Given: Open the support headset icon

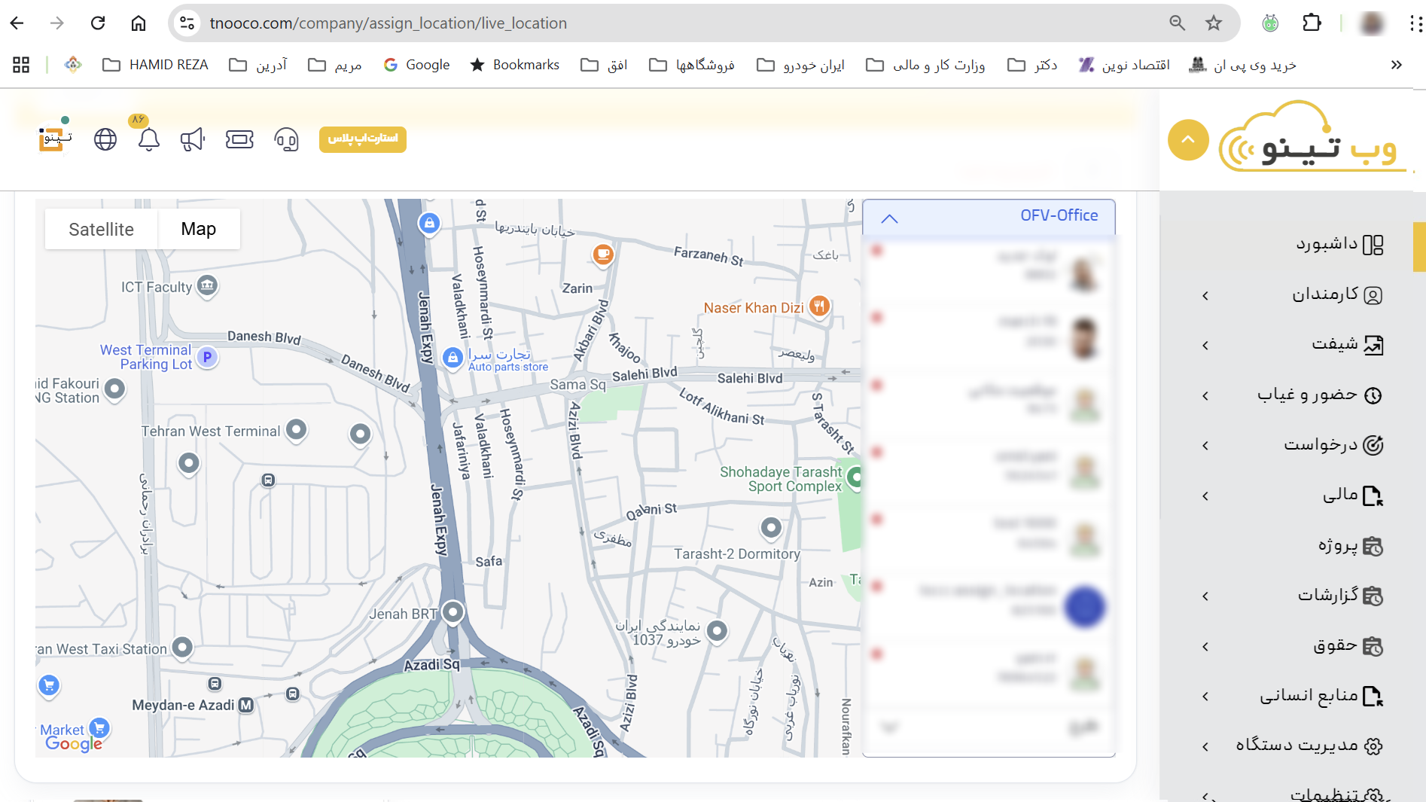Looking at the screenshot, I should click(x=286, y=139).
